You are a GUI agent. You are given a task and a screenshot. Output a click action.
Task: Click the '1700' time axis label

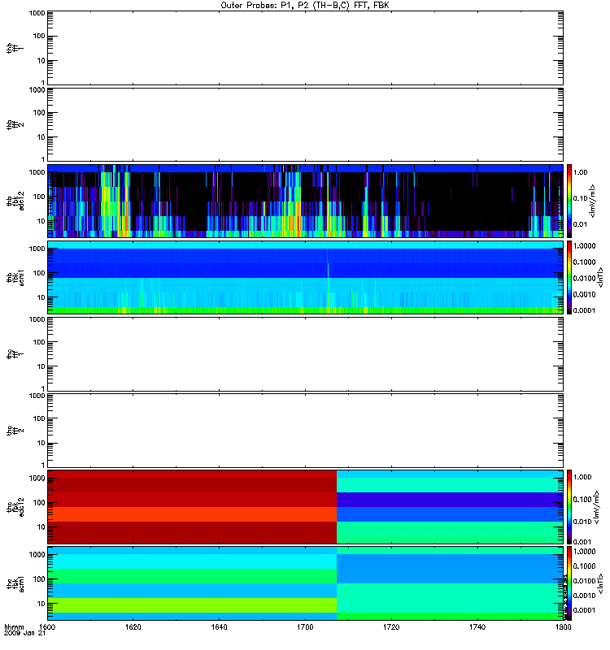(305, 626)
